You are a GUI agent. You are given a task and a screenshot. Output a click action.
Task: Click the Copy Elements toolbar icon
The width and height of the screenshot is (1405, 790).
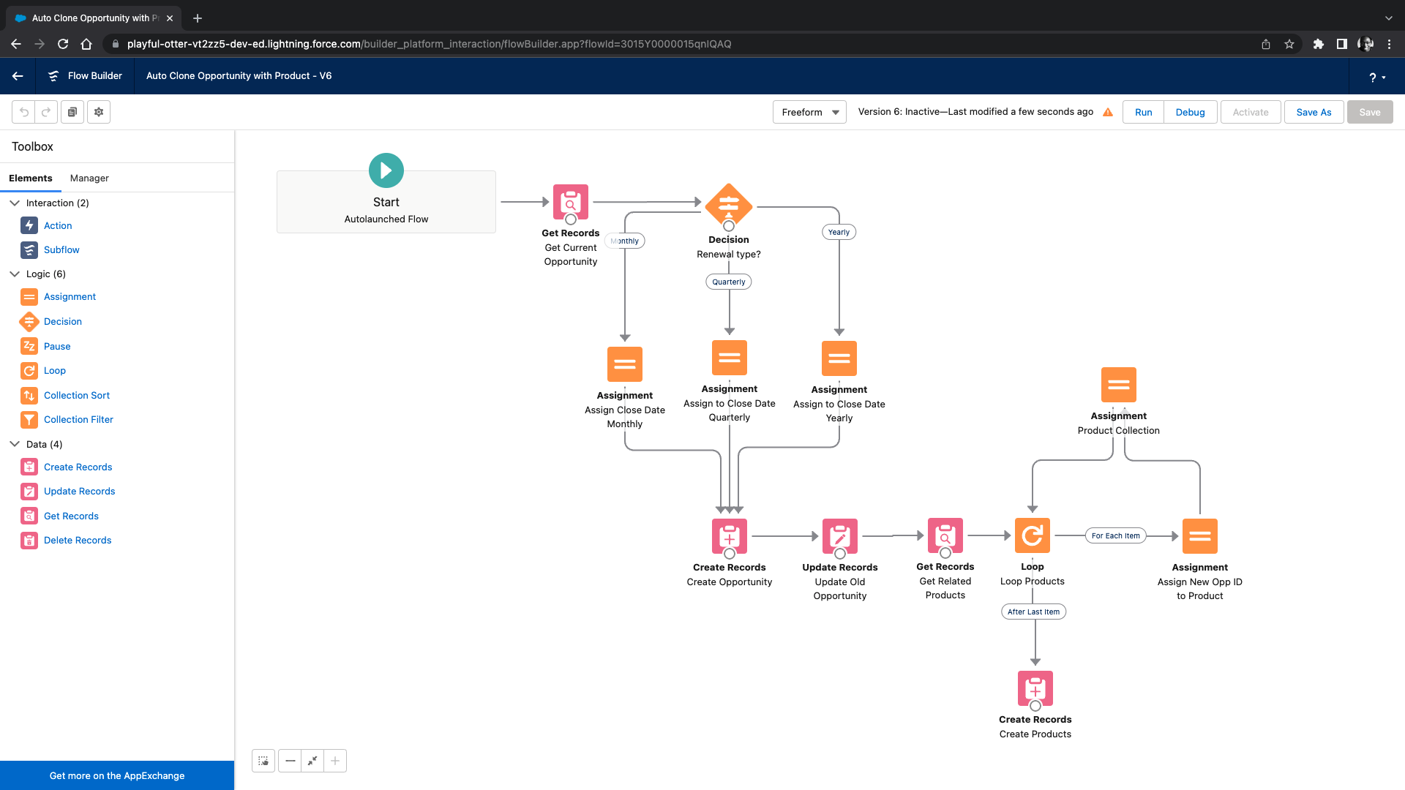[x=72, y=111]
